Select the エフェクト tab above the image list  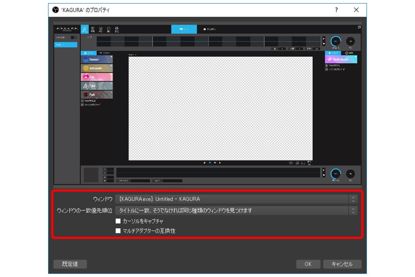click(105, 53)
